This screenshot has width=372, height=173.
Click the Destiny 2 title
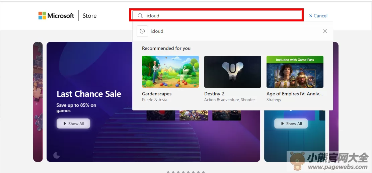214,94
